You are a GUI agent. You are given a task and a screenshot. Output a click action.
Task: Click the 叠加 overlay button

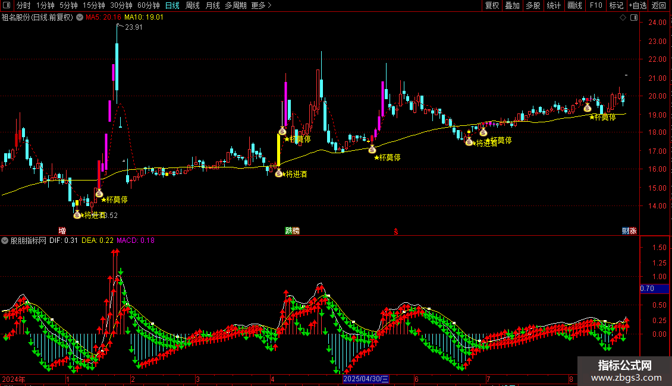512,5
